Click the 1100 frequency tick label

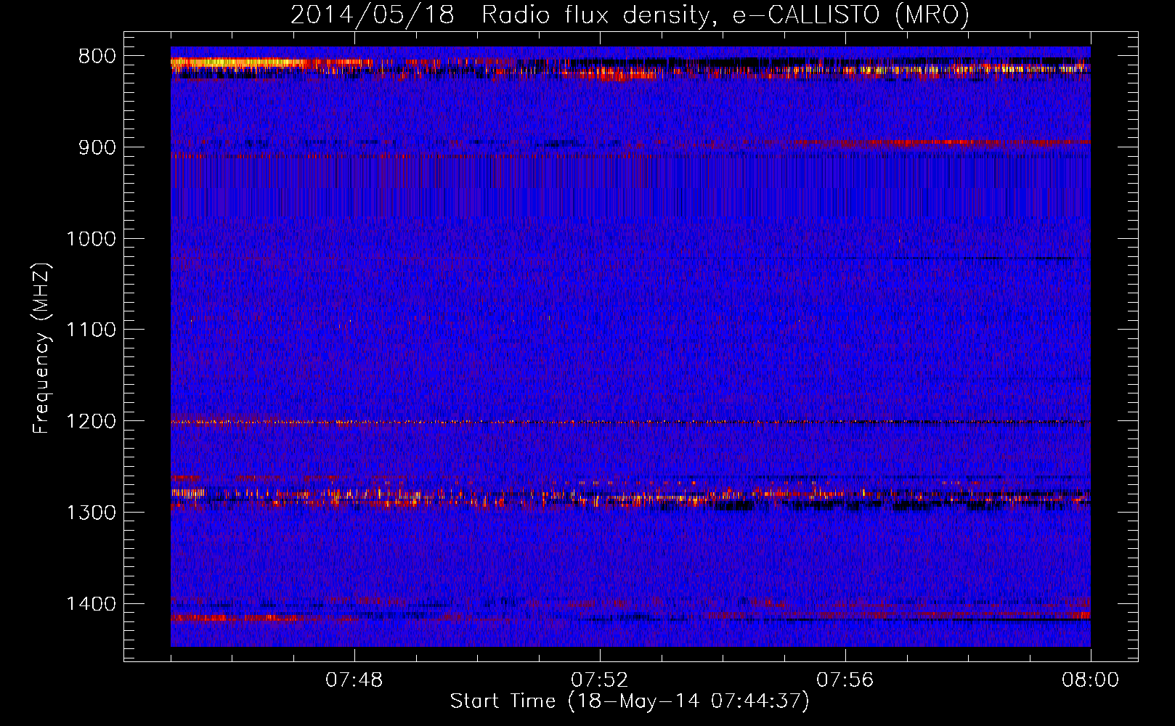click(x=91, y=330)
